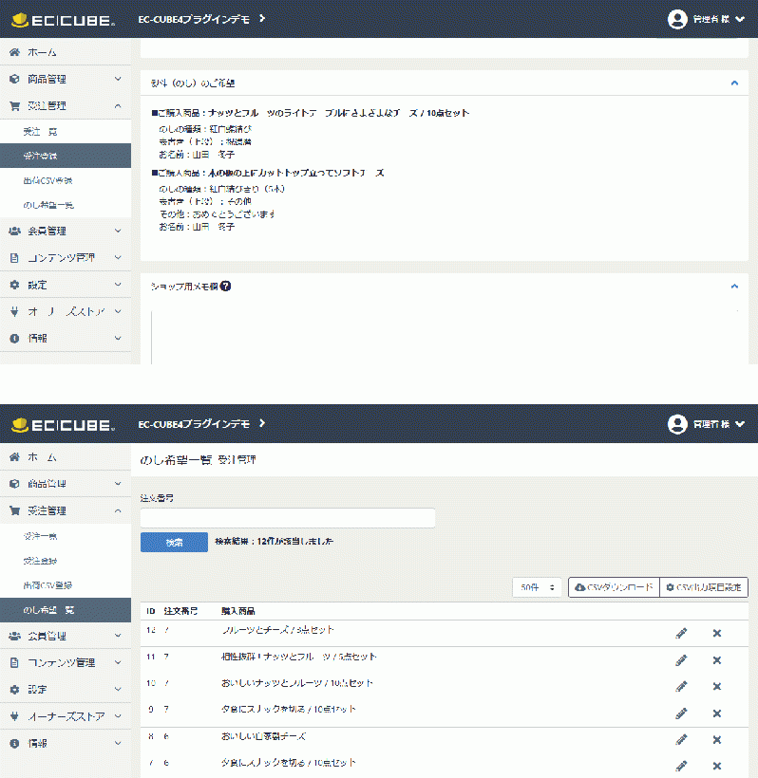Collapse 受注管理 chevron in the upper sidebar
This screenshot has width=758, height=778.
click(118, 105)
